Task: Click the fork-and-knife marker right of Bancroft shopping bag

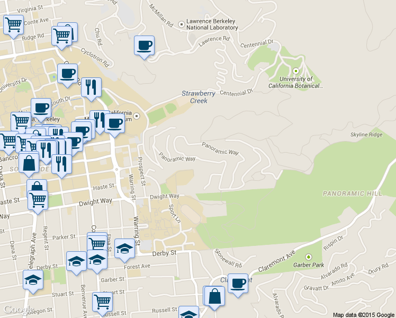Action: tap(61, 166)
